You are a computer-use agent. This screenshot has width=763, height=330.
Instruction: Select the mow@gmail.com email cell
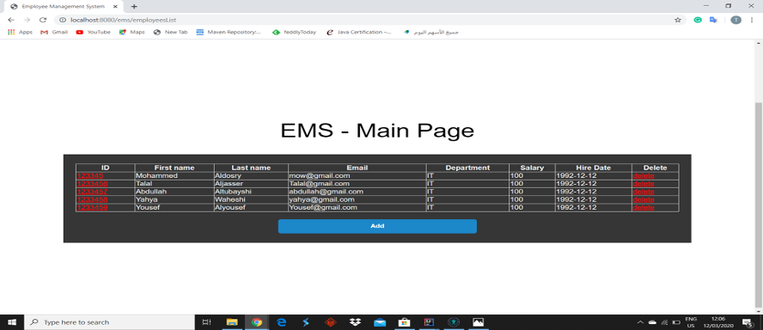pos(357,175)
